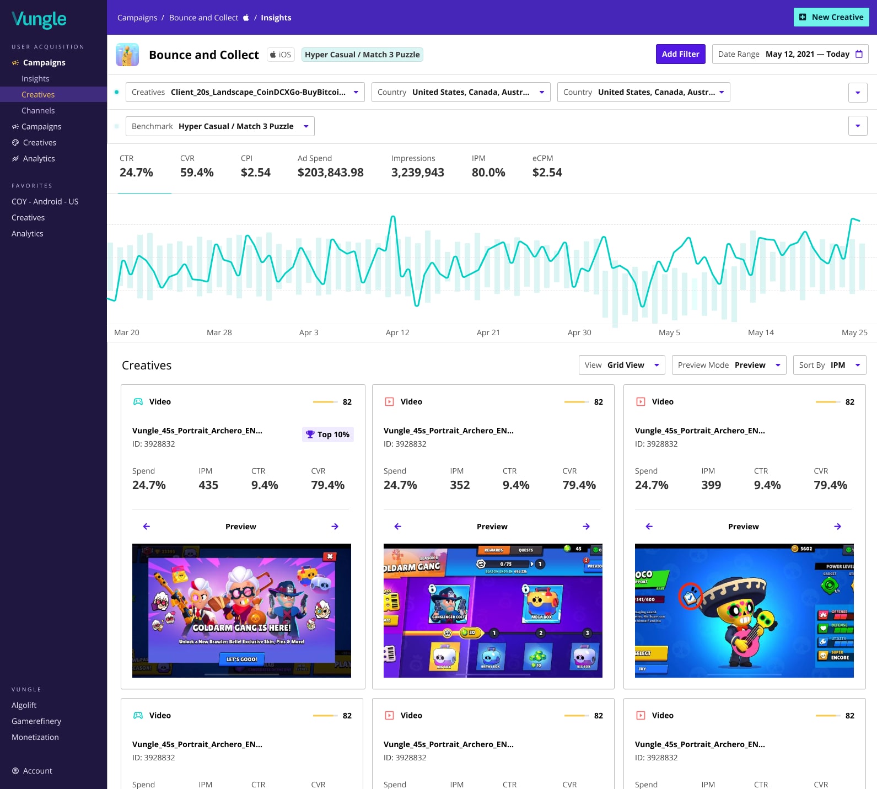The width and height of the screenshot is (877, 789).
Task: Click the Account user icon
Action: click(15, 771)
